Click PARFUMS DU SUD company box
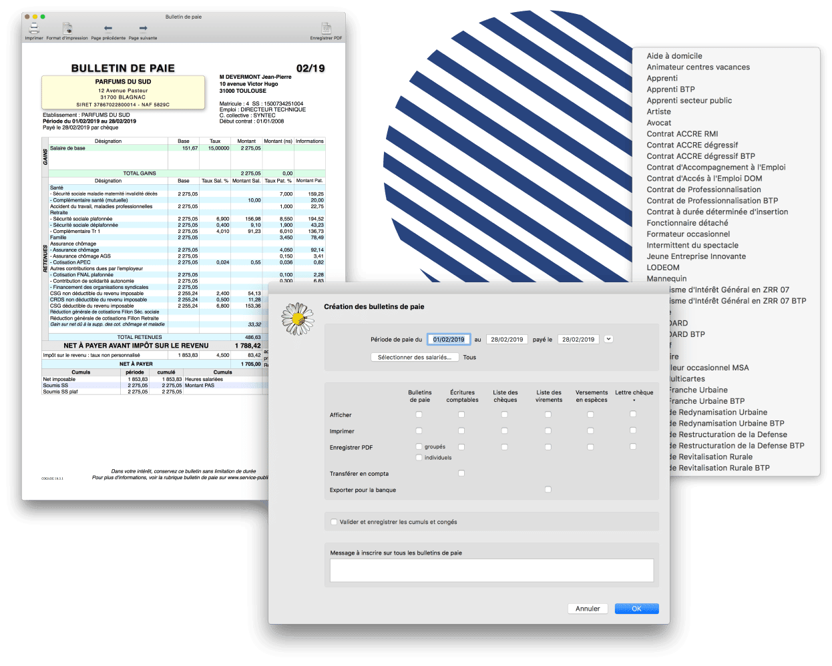This screenshot has width=832, height=666. [x=123, y=92]
